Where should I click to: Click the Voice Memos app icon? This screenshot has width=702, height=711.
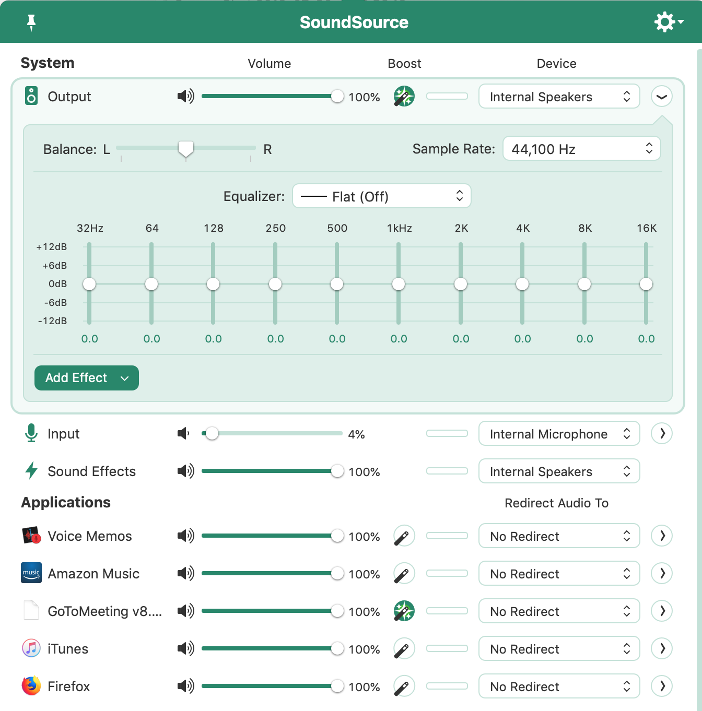pyautogui.click(x=31, y=536)
